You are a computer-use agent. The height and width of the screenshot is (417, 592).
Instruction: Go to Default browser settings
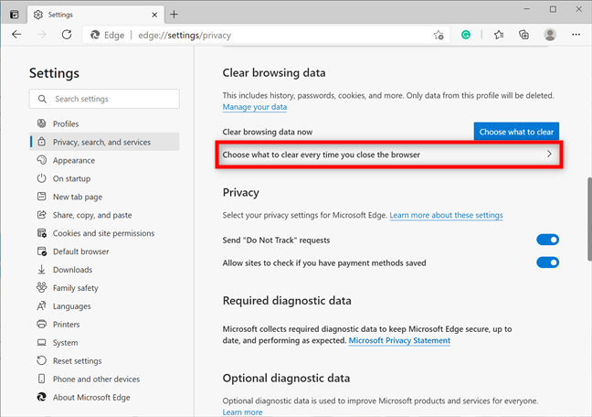pyautogui.click(x=104, y=251)
